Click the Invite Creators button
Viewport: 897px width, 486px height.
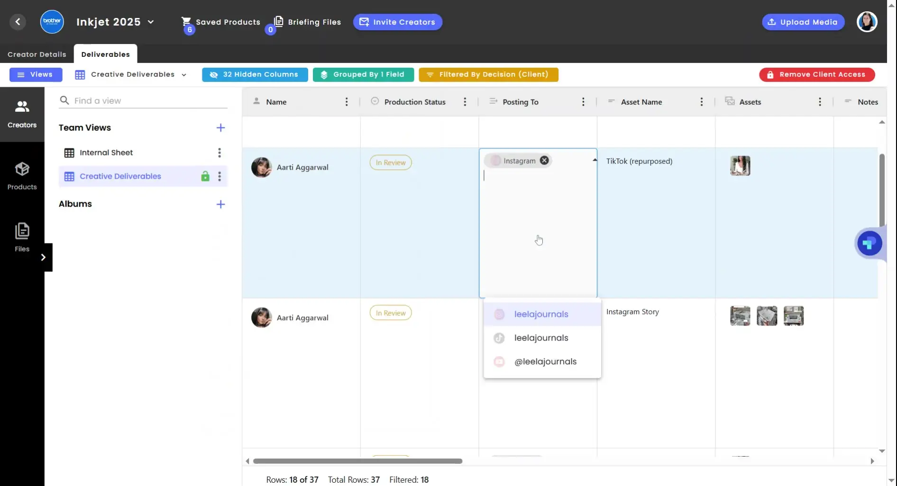tap(397, 22)
